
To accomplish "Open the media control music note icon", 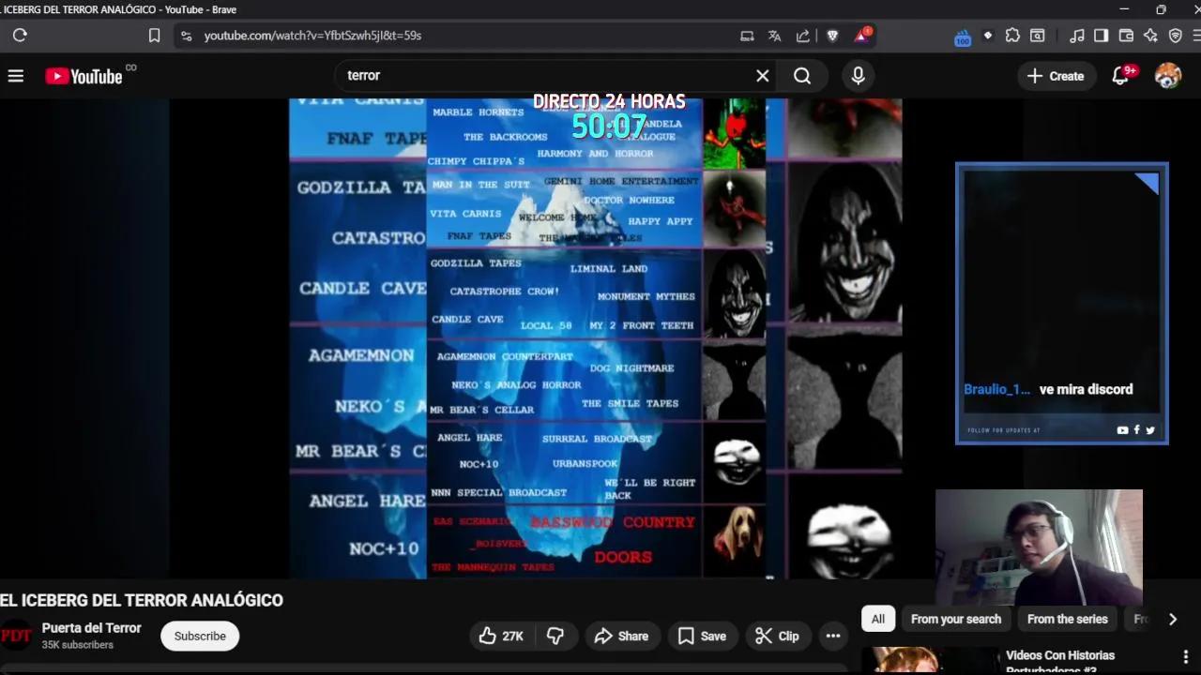I will tap(1076, 36).
